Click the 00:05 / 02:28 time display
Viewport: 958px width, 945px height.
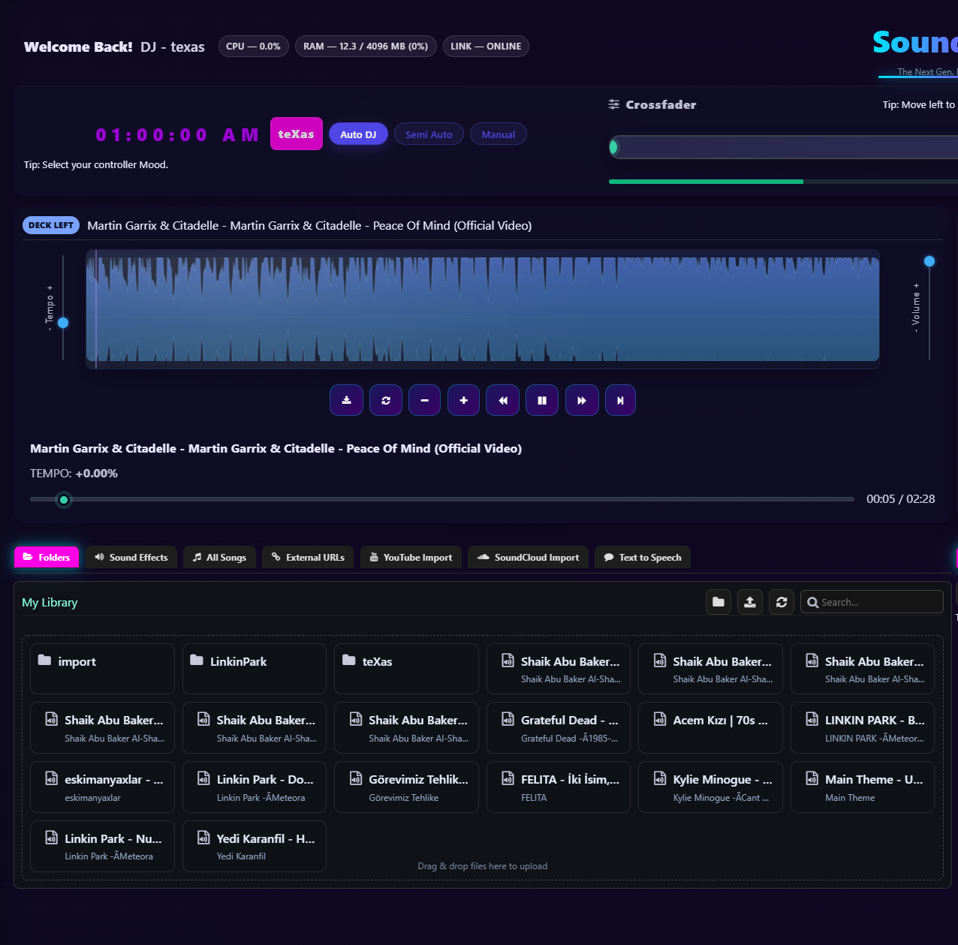tap(900, 499)
